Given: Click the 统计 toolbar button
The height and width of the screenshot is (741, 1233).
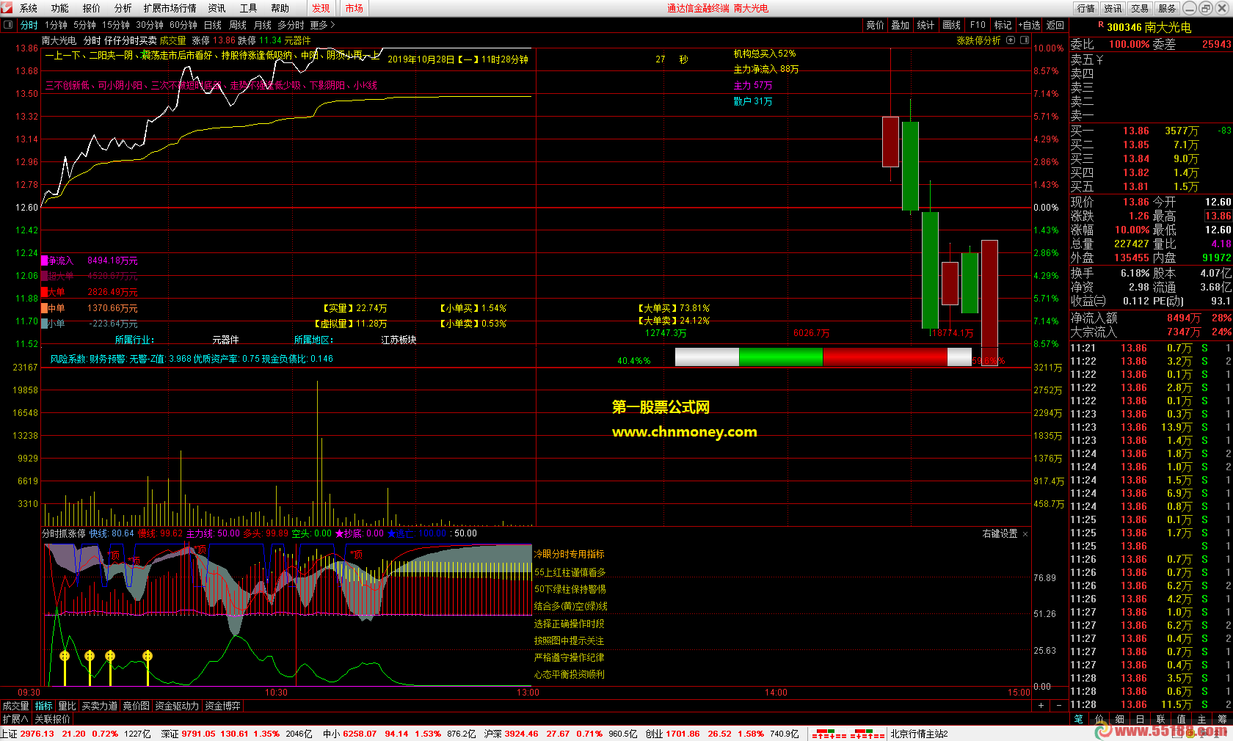Looking at the screenshot, I should [926, 25].
